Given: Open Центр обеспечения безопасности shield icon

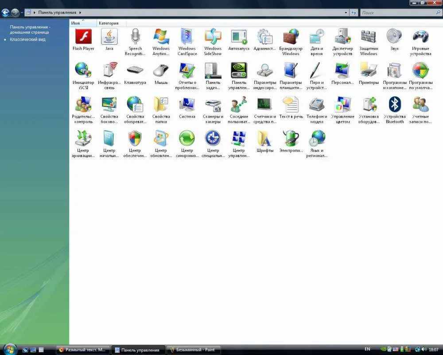Looking at the screenshot, I should 135,144.
